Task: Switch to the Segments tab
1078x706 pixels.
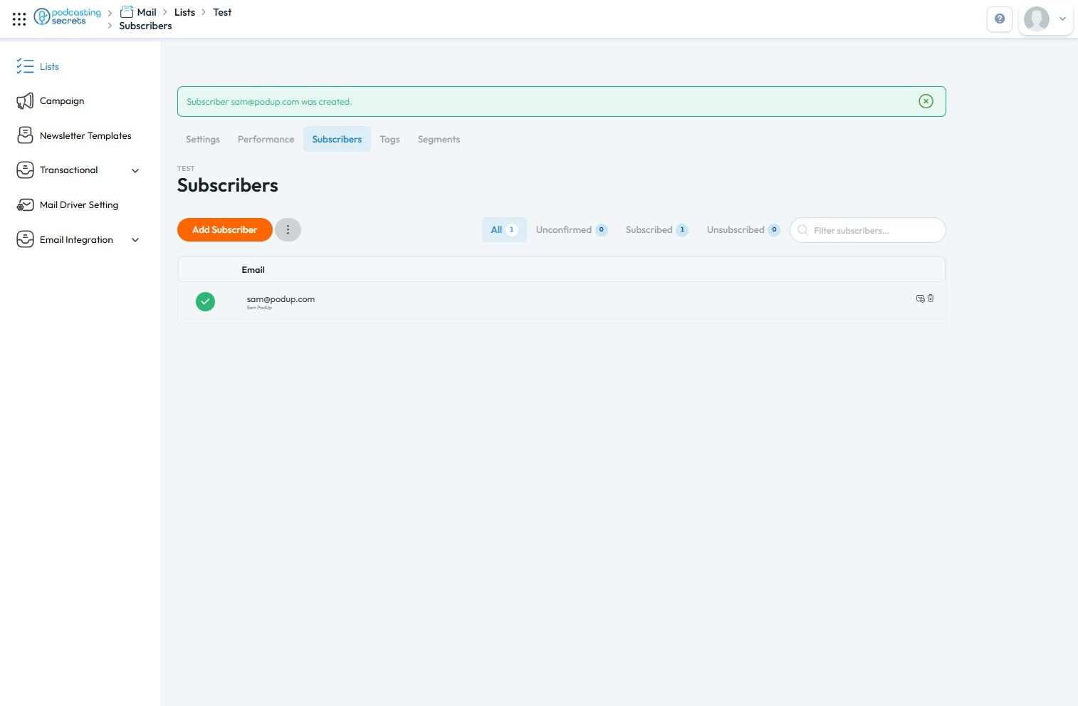Action: tap(439, 140)
